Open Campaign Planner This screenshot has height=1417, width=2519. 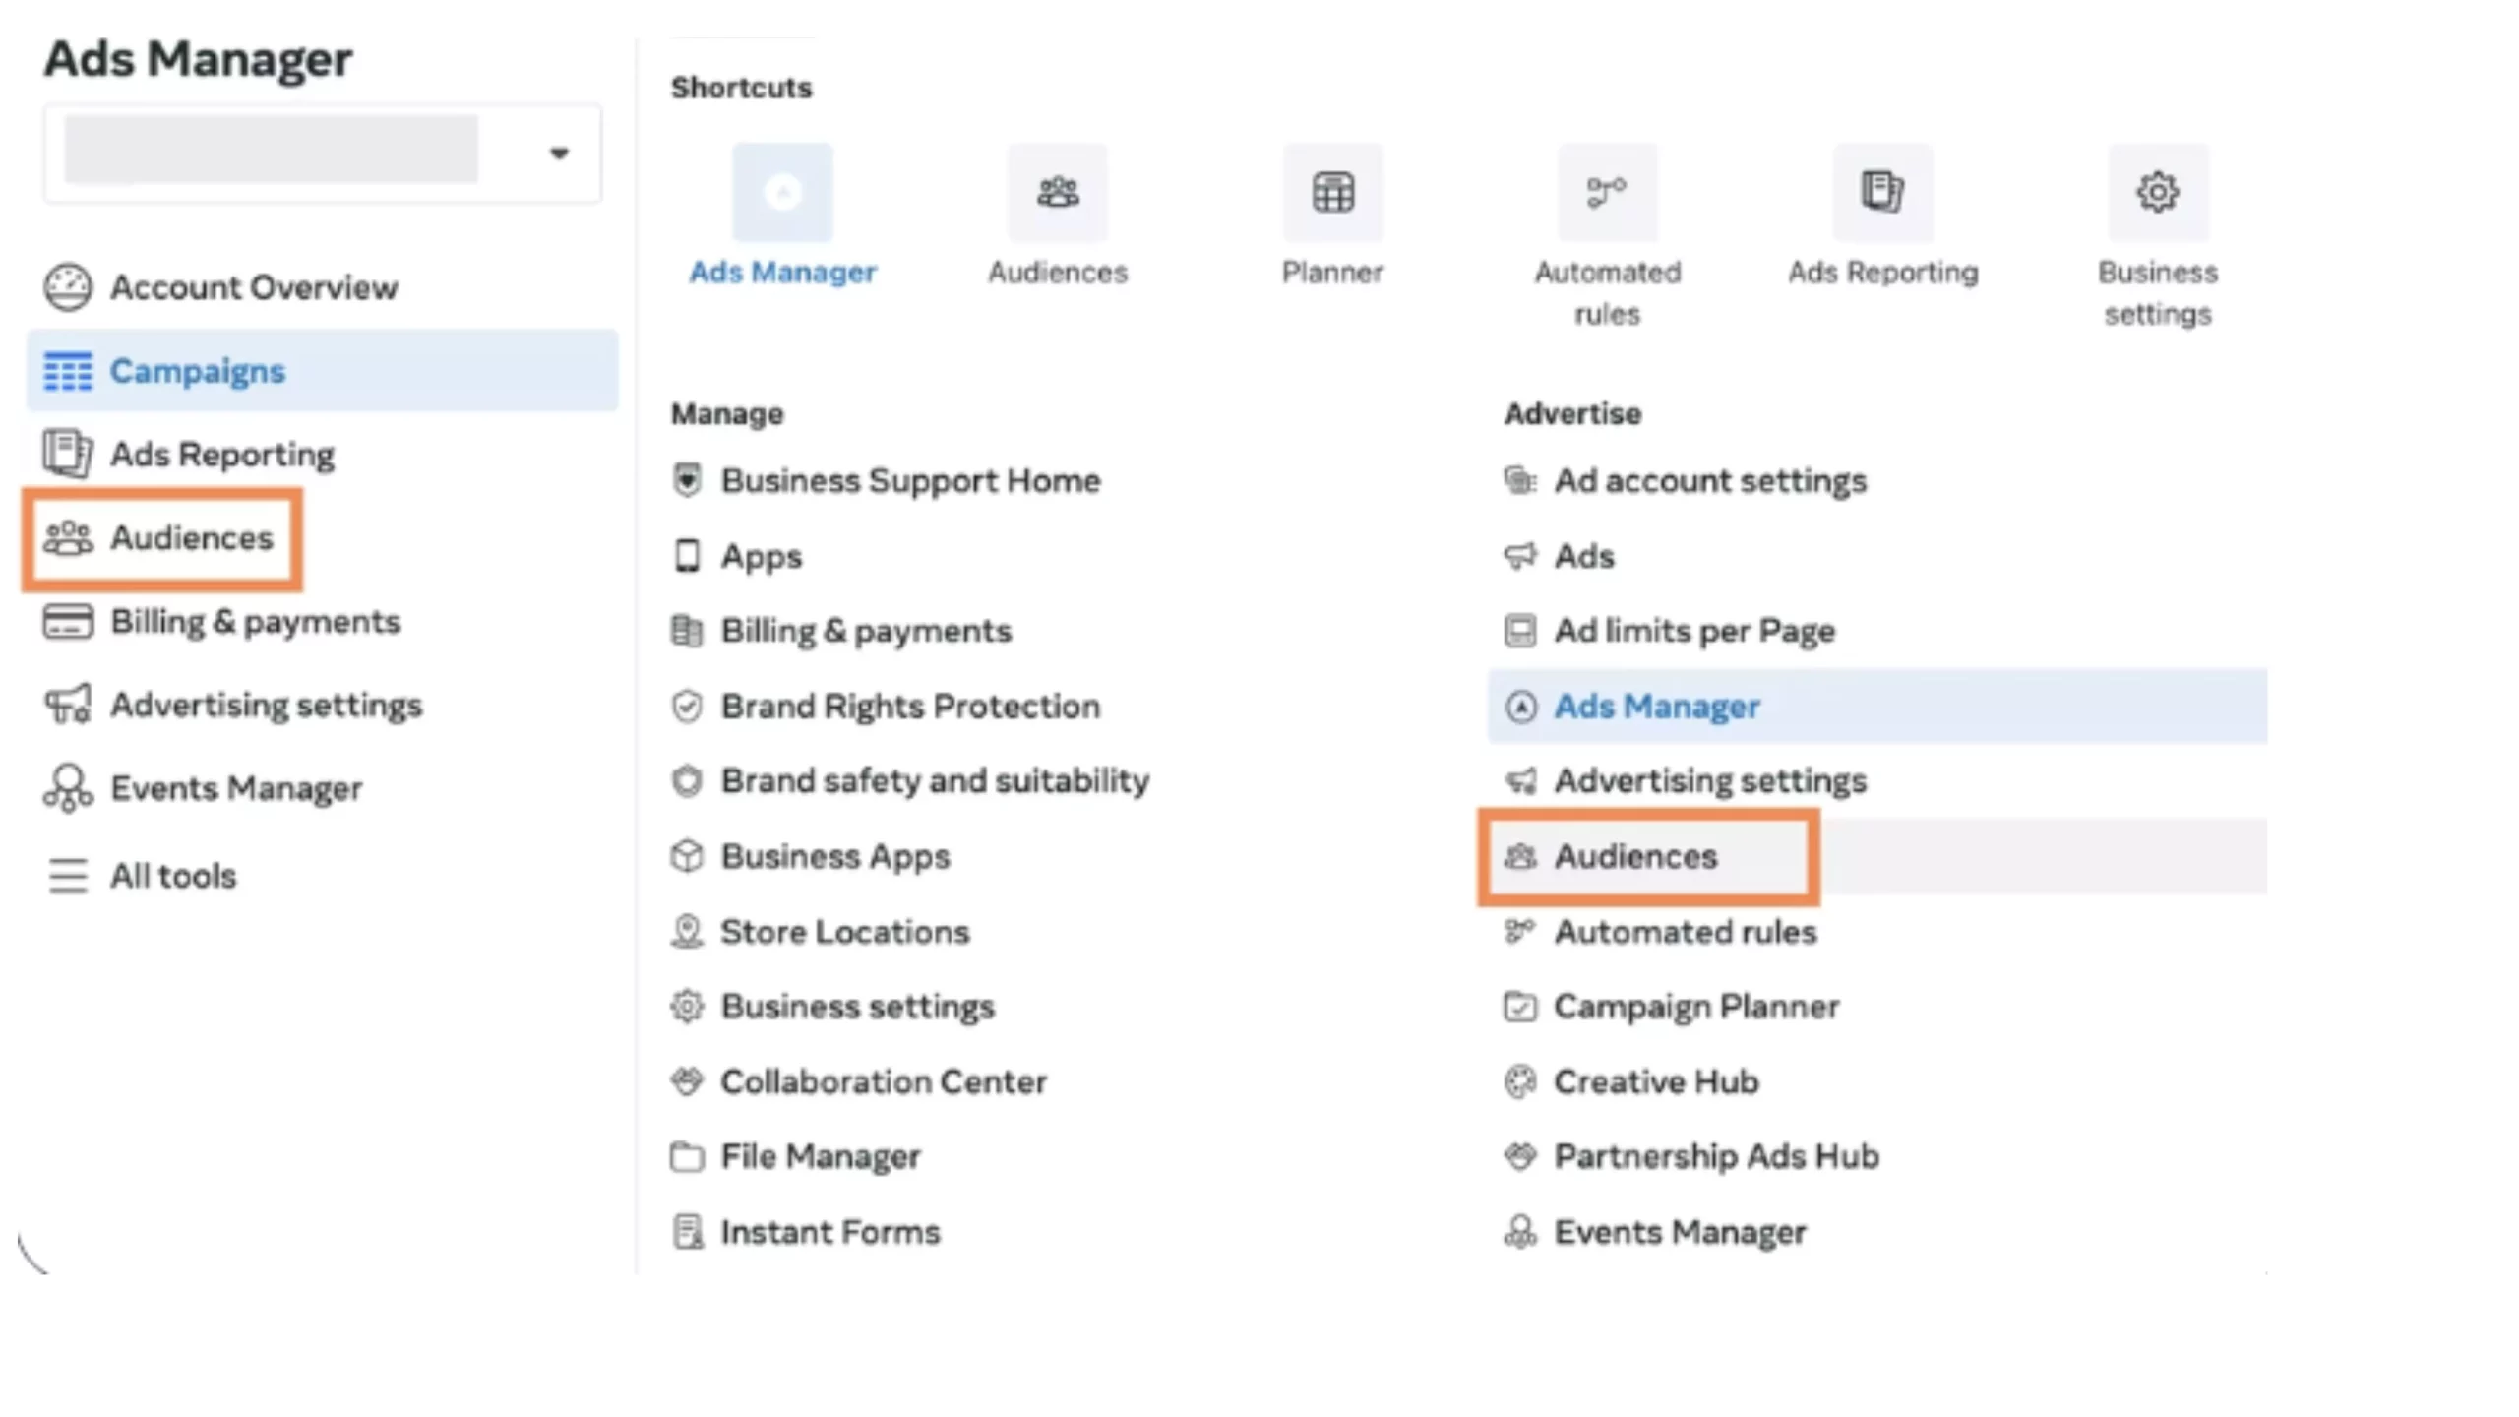click(x=1696, y=1007)
